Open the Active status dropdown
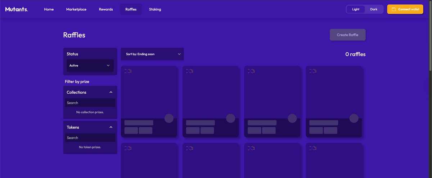The height and width of the screenshot is (178, 432). [x=90, y=66]
